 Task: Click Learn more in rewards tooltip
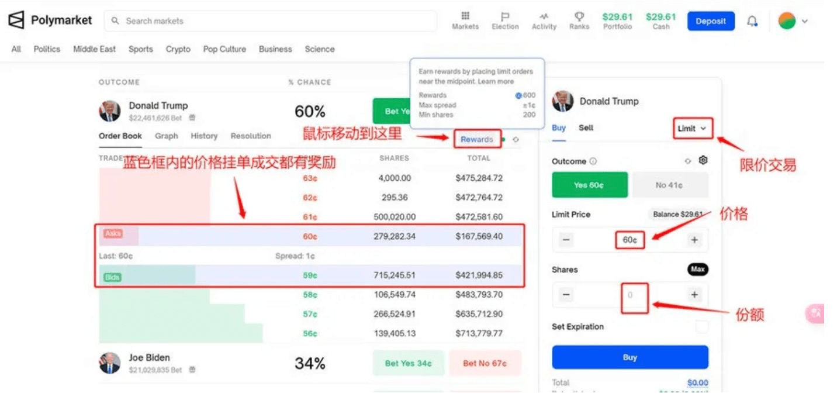(x=496, y=81)
